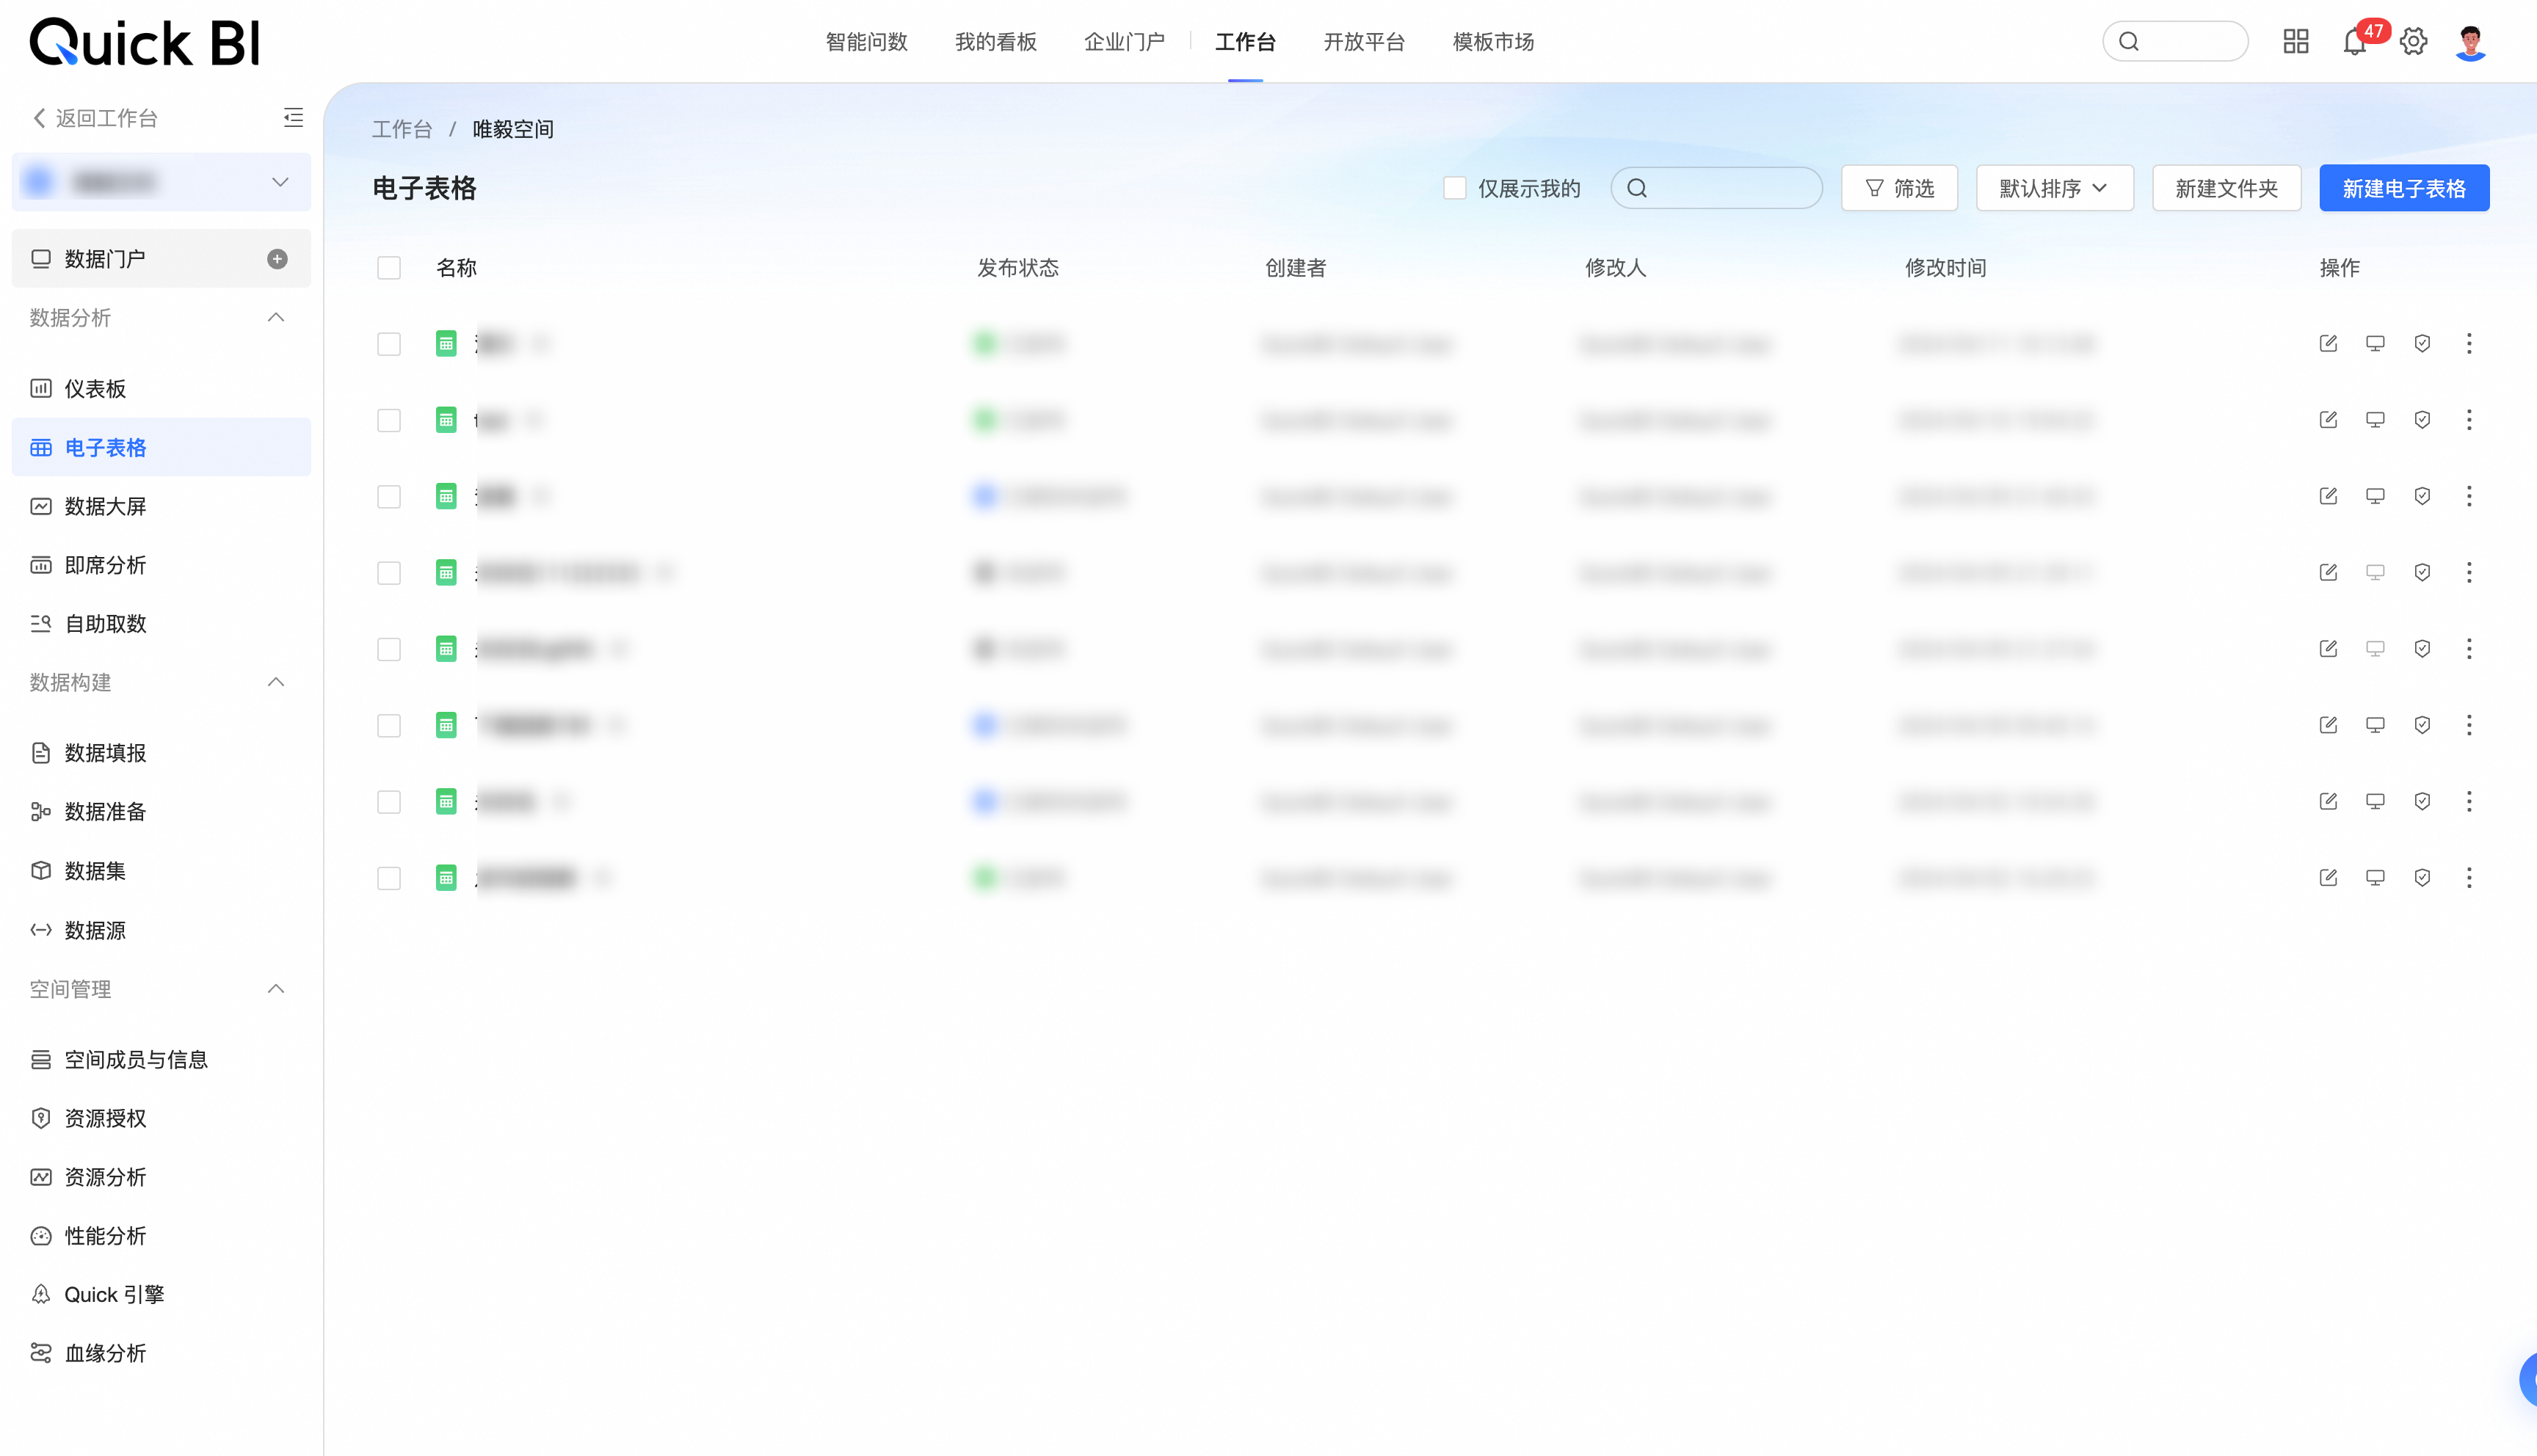
Task: Click the spreadsheet list search input field
Action: point(1730,188)
